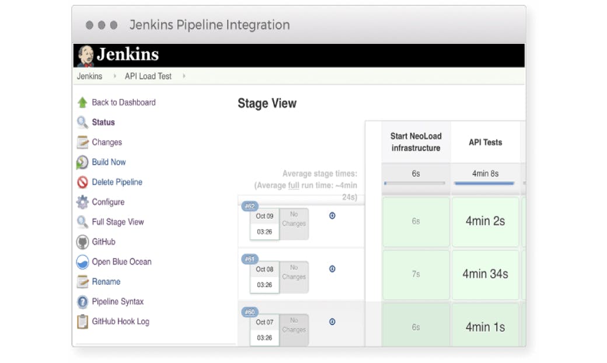
Task: Open the API Load Test breadcrumb
Action: [x=148, y=76]
